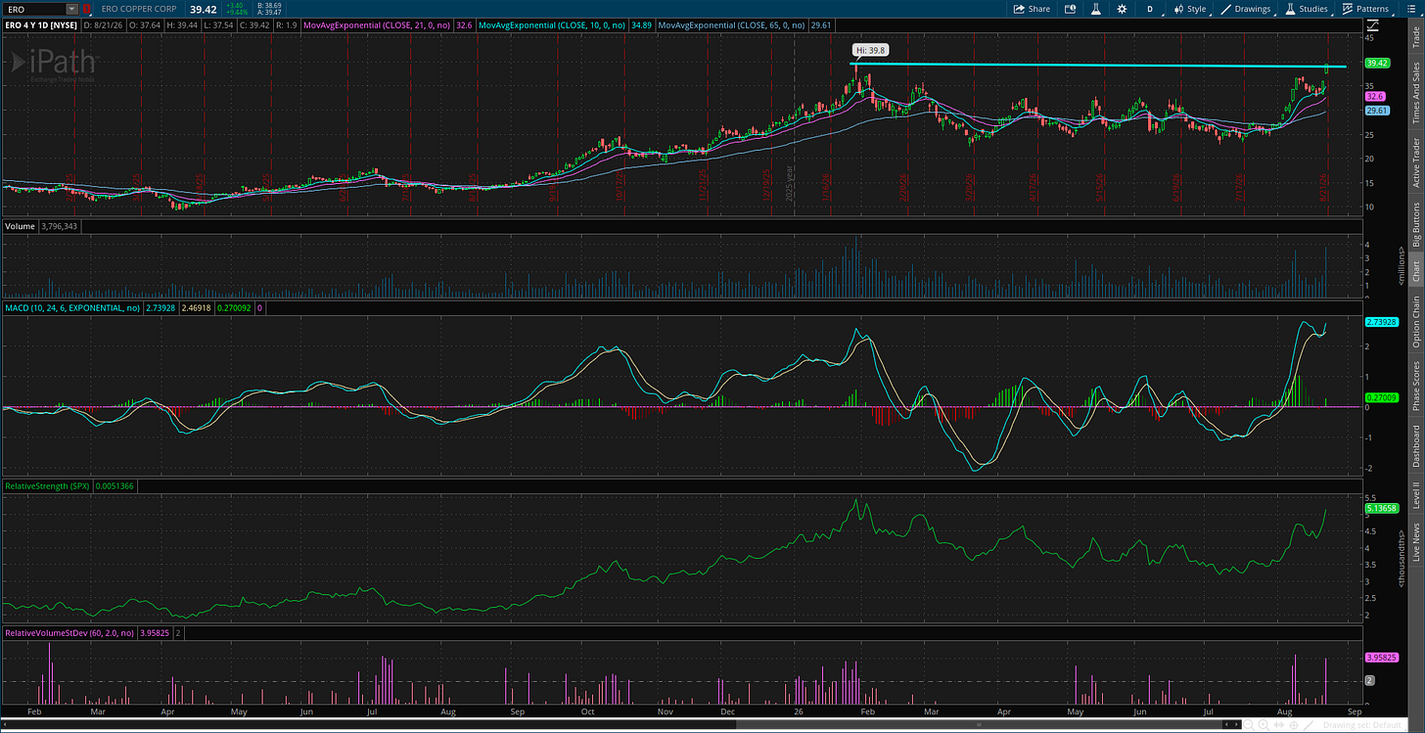This screenshot has width=1425, height=733.
Task: Open the Dashboard sidebar tab
Action: pyautogui.click(x=1414, y=445)
